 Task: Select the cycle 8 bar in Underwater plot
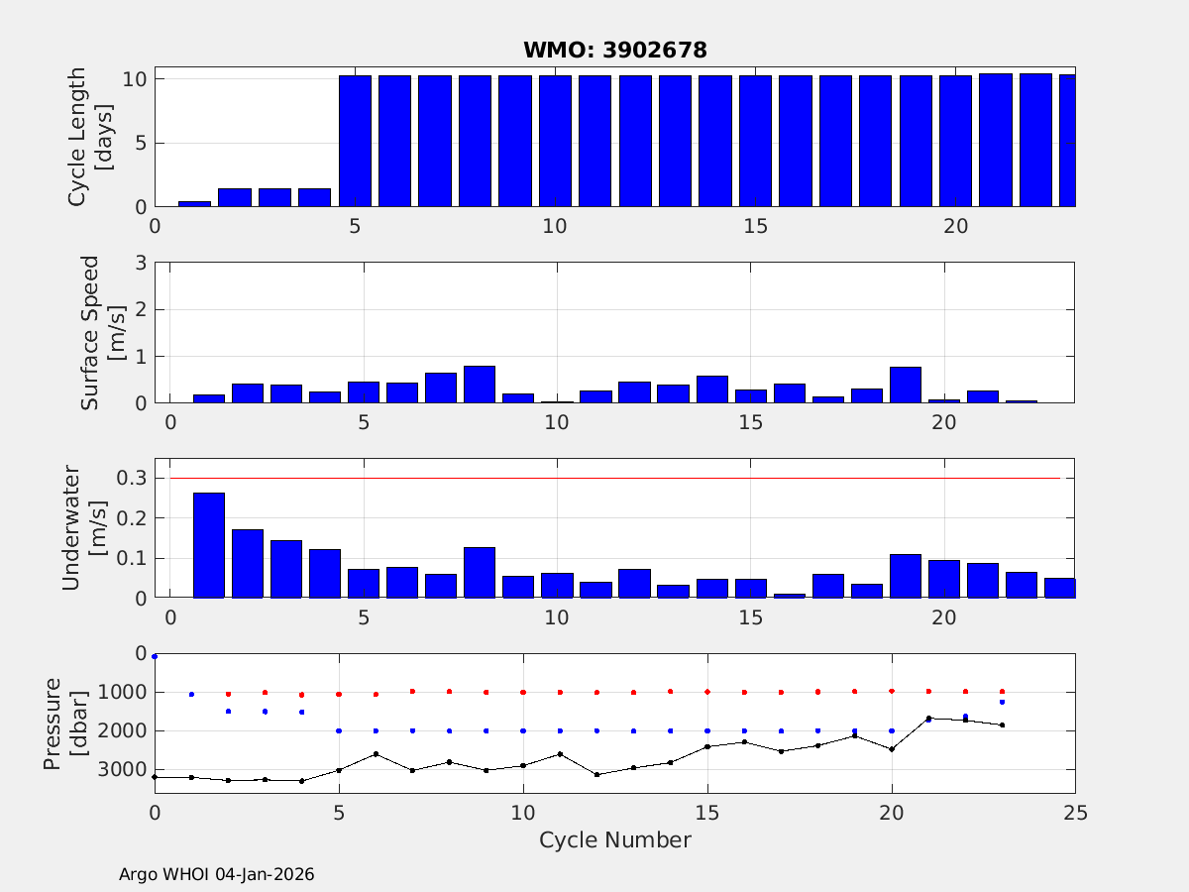(x=480, y=573)
